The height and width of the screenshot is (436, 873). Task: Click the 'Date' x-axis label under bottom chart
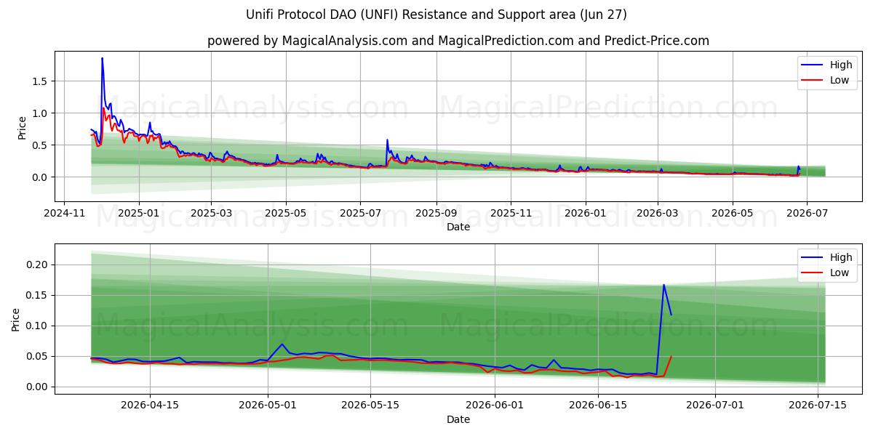458,419
